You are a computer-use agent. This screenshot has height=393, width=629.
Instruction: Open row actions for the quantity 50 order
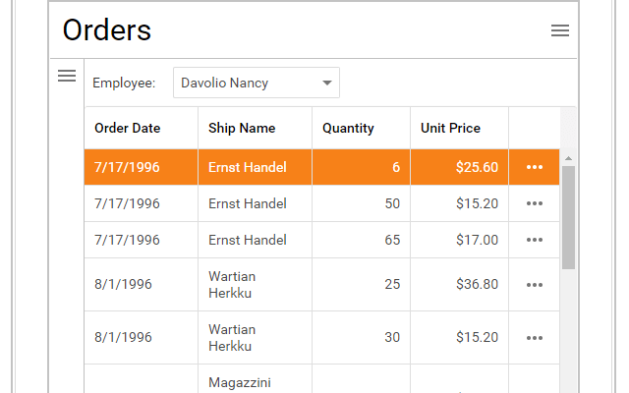point(534,203)
